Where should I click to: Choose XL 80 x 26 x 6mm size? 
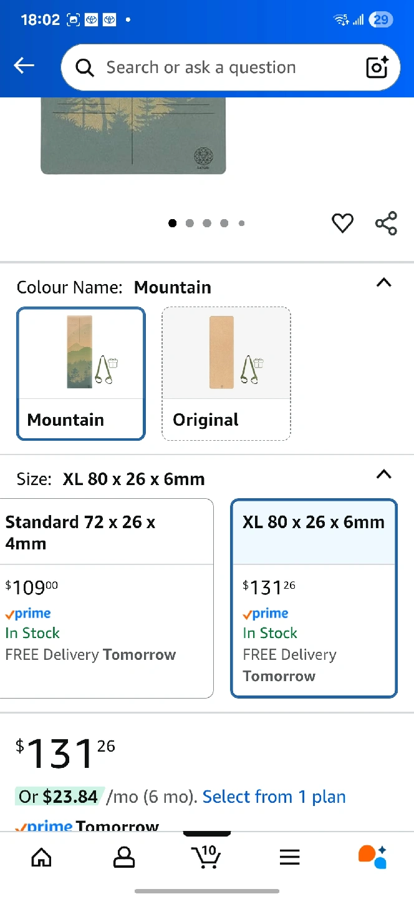pyautogui.click(x=314, y=597)
